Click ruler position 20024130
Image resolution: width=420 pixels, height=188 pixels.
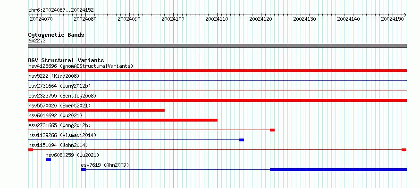[305, 19]
